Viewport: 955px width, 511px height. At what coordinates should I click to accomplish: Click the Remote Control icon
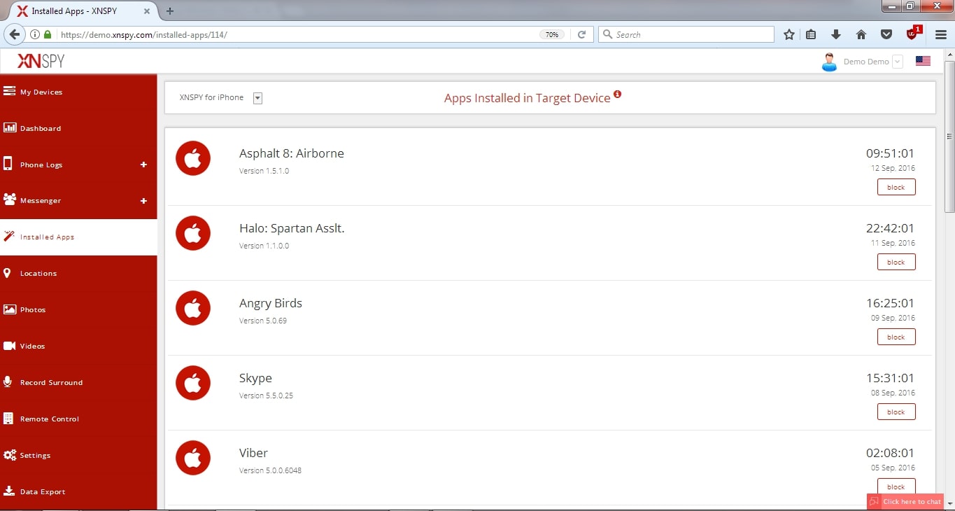pyautogui.click(x=8, y=419)
